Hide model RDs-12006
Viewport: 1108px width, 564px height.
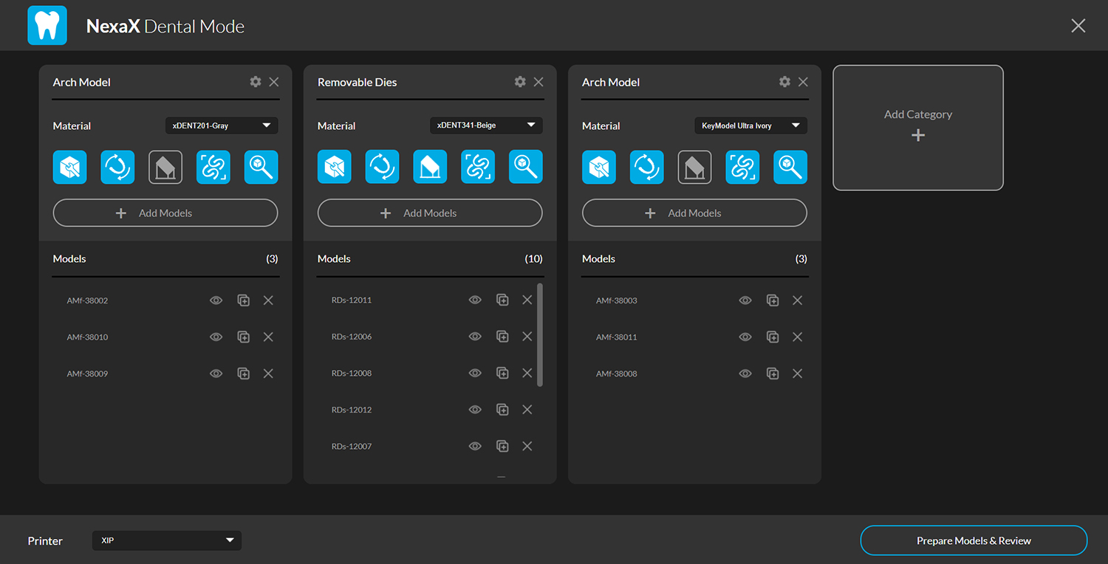click(475, 337)
